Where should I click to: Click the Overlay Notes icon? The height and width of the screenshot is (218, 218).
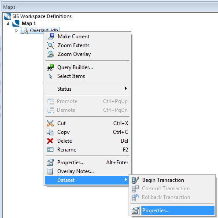coord(50,171)
